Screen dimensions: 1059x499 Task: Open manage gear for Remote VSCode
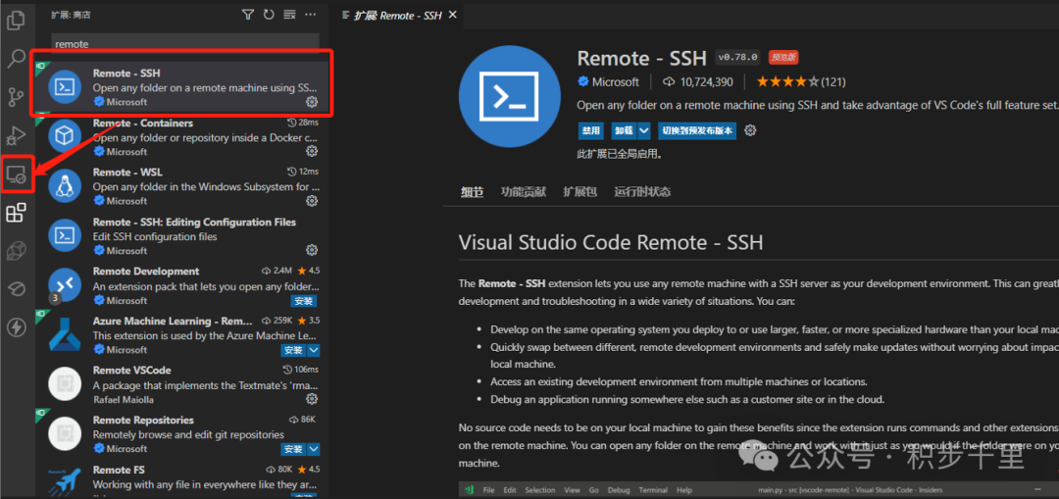pyautogui.click(x=312, y=398)
